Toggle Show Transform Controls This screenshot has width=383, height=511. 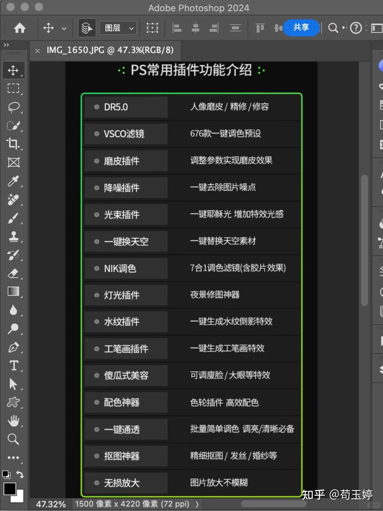point(152,28)
